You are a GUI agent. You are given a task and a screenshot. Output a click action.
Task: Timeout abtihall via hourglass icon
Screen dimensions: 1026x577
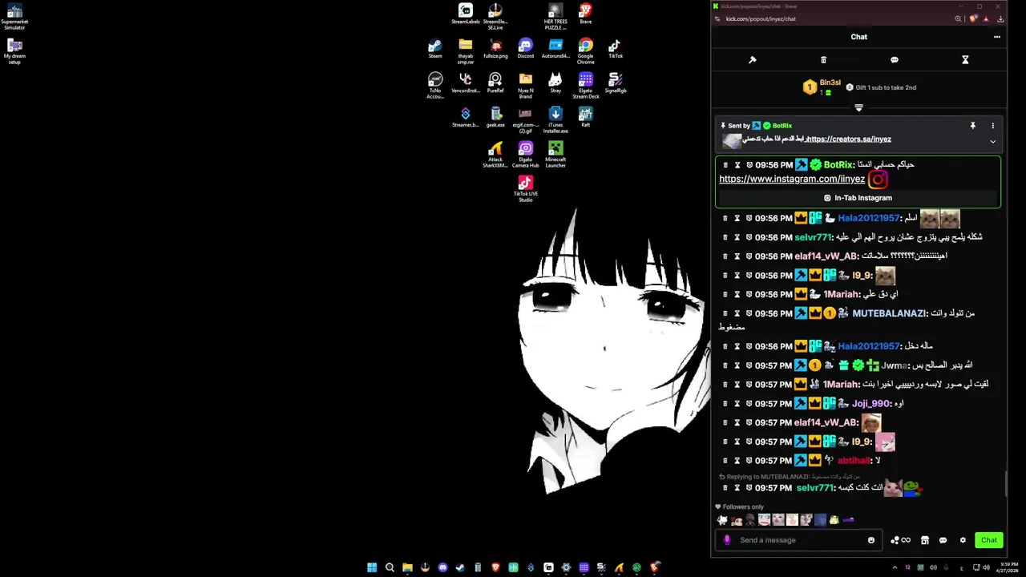(737, 461)
